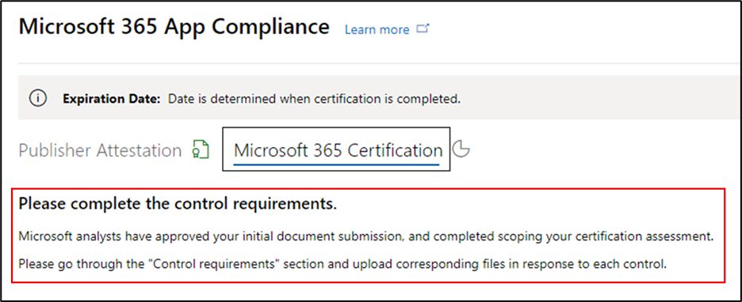
Task: Click the in-progress pie icon after Microsoft 365 Certification
Action: [461, 149]
